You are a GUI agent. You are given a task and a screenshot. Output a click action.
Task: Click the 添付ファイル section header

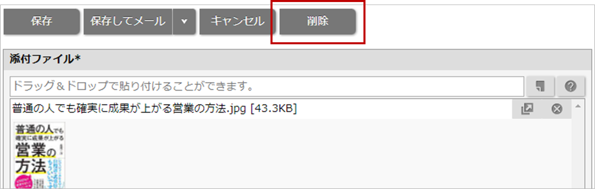tap(297, 59)
